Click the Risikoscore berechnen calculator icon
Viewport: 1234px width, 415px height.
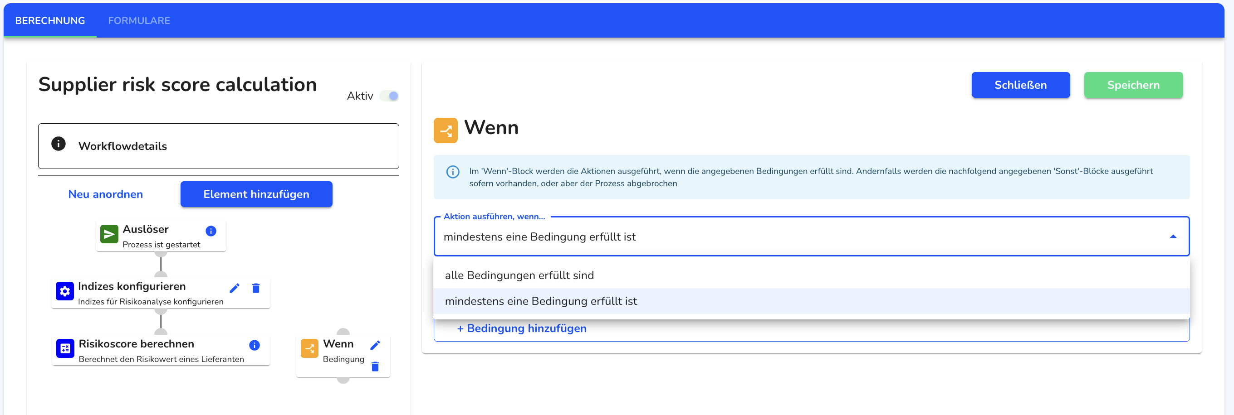[x=65, y=348]
